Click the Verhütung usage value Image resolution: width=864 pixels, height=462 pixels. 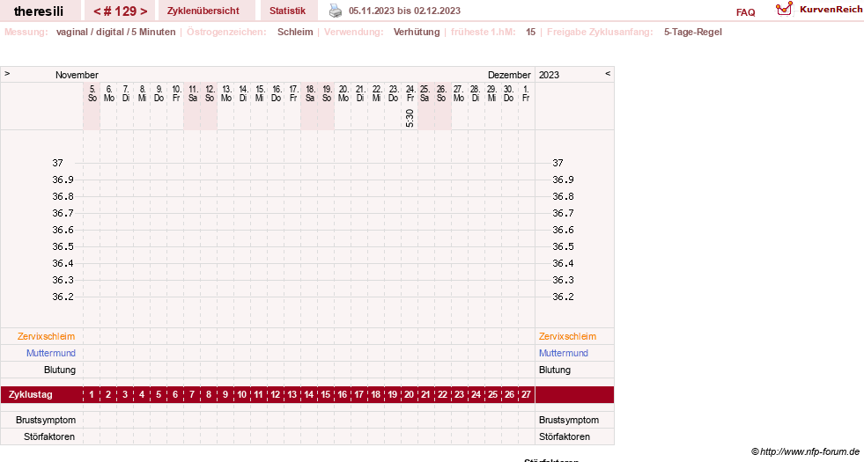pos(417,32)
